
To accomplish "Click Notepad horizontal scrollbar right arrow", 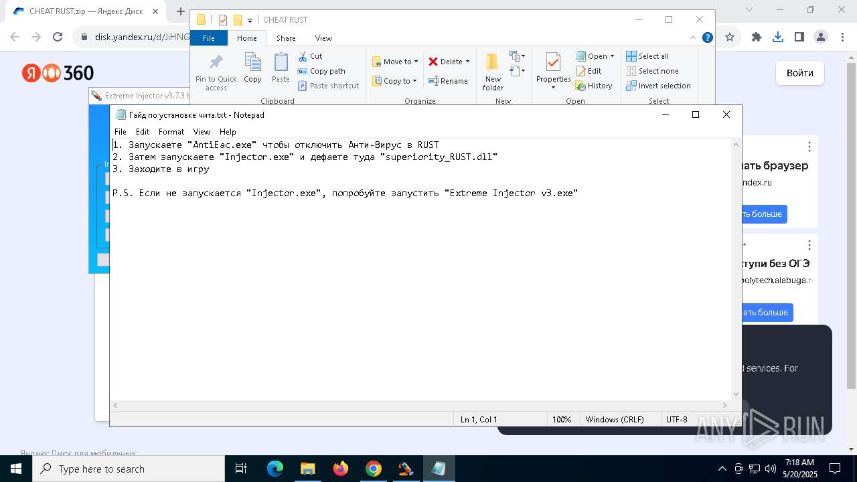I will click(x=725, y=405).
